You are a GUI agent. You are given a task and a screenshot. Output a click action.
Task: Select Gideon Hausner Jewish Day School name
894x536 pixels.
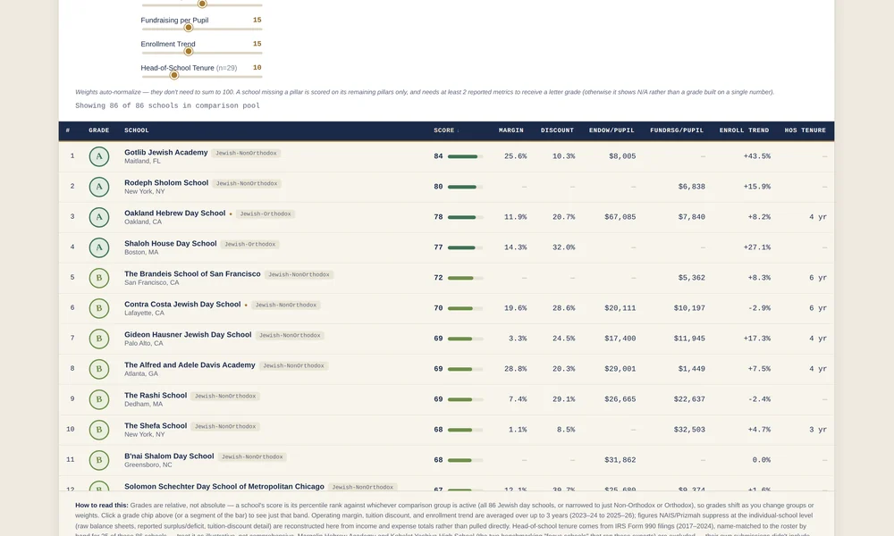point(188,335)
